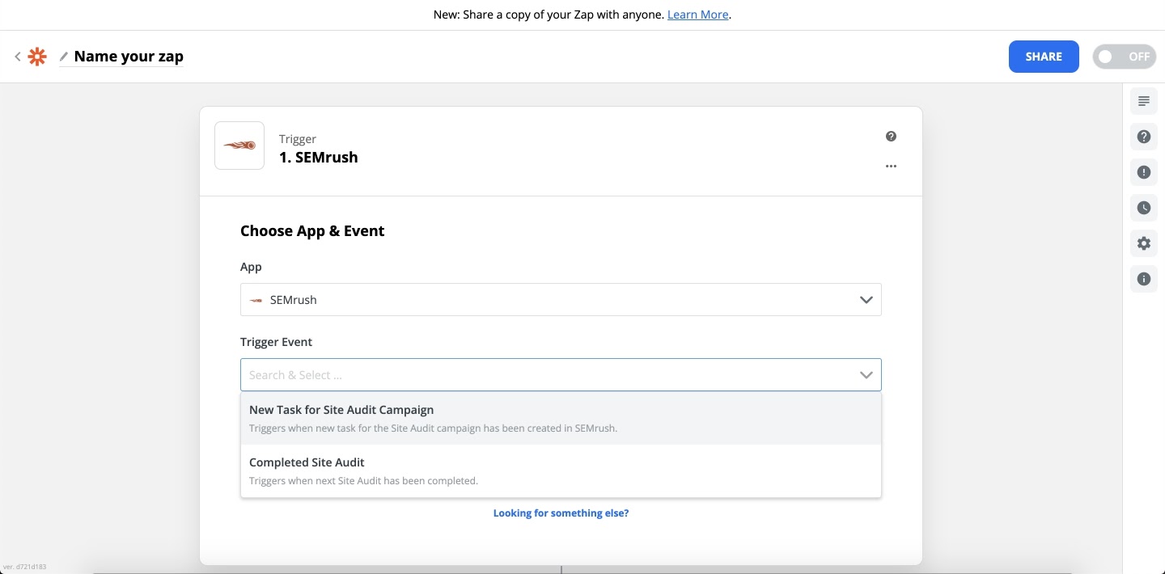Open the trigger step help question icon
The width and height of the screenshot is (1165, 574).
(x=891, y=137)
